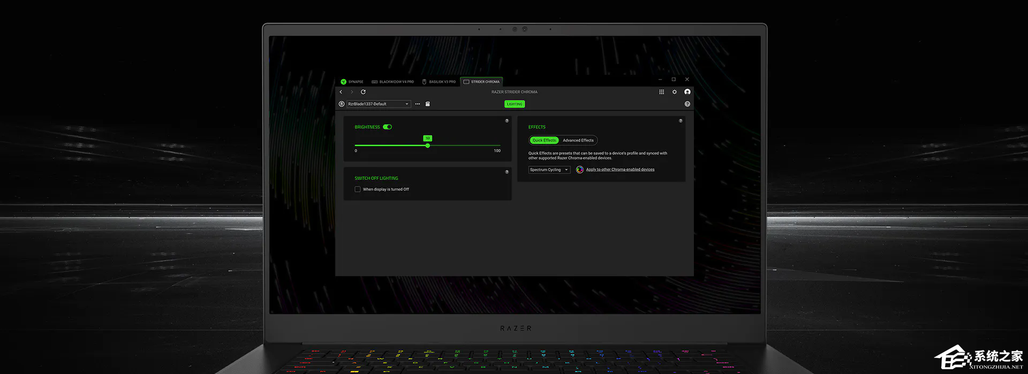1028x374 pixels.
Task: Go back with the left arrow icon
Action: point(341,92)
